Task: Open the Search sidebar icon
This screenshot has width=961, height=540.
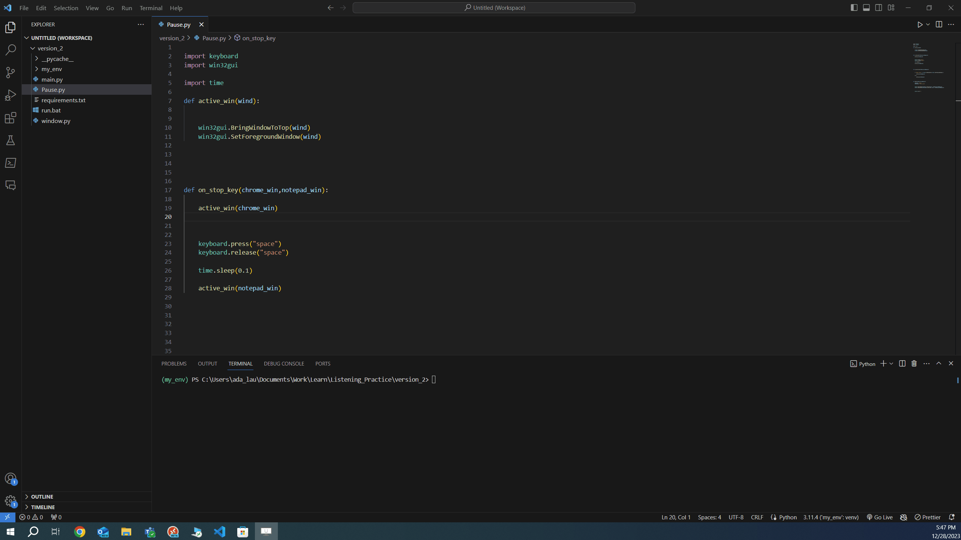Action: click(10, 49)
